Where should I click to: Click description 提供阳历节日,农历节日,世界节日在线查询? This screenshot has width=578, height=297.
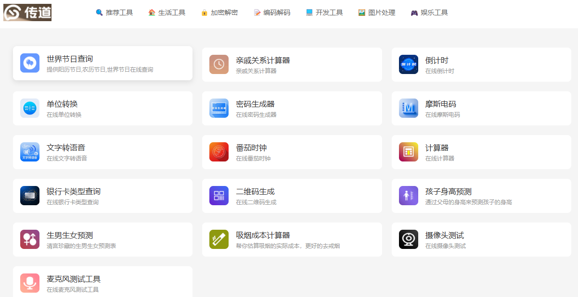coord(100,70)
